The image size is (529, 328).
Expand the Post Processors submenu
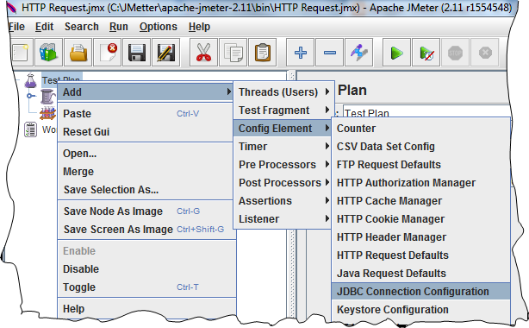tap(283, 183)
